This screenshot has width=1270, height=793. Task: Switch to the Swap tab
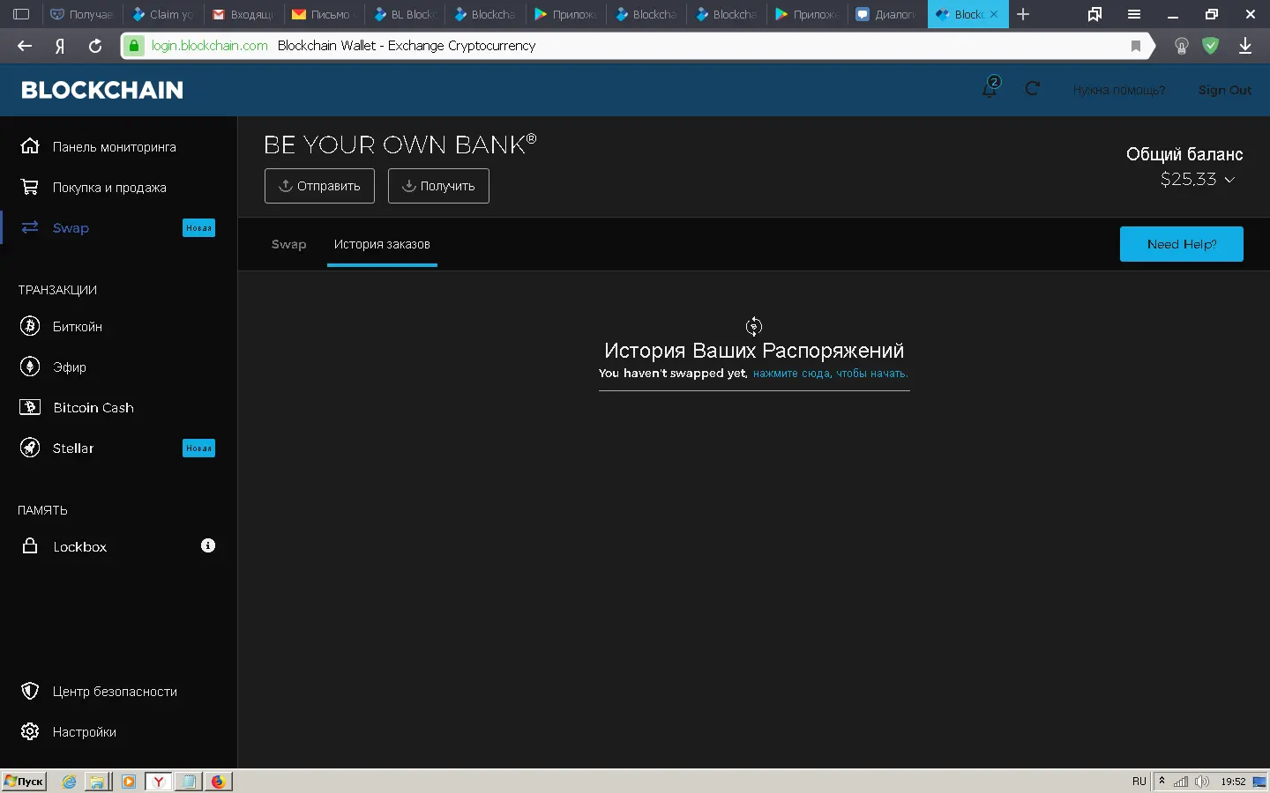pyautogui.click(x=288, y=244)
